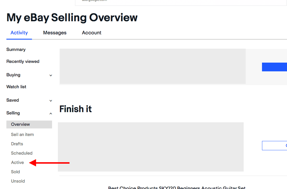287x189 pixels.
Task: Open your Drafts
Action: point(17,144)
